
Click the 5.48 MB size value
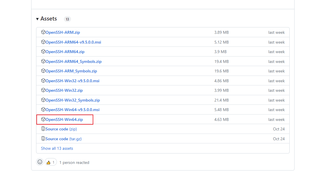(222, 110)
